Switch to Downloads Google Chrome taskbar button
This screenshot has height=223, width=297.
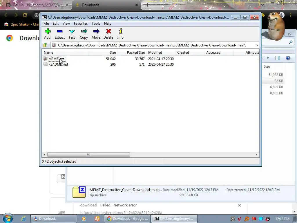128,219
